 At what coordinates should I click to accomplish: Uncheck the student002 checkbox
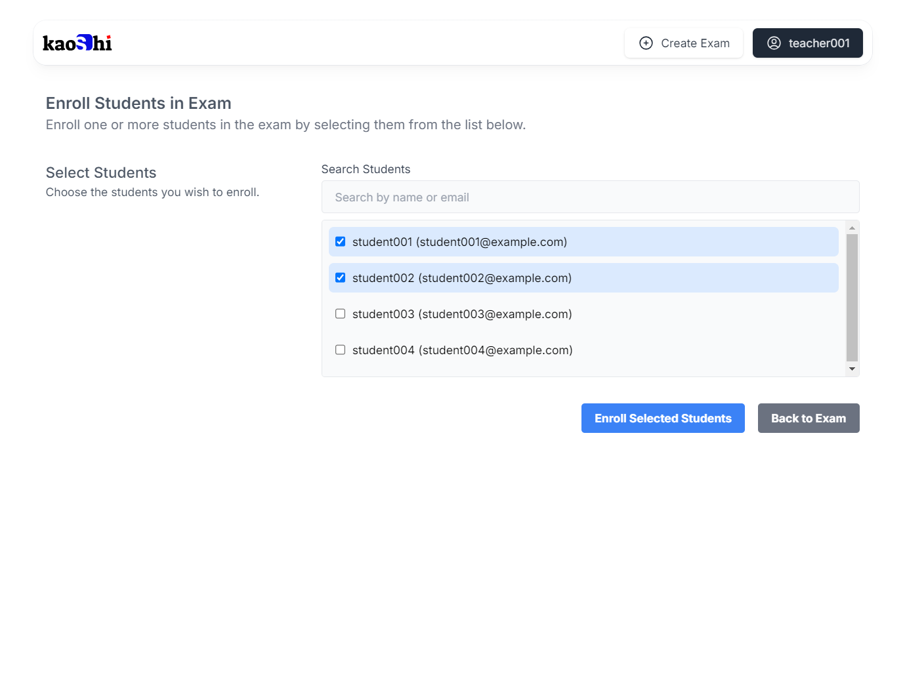coord(340,278)
